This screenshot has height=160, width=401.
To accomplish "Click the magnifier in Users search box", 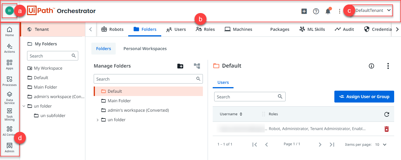I will click(x=280, y=97).
